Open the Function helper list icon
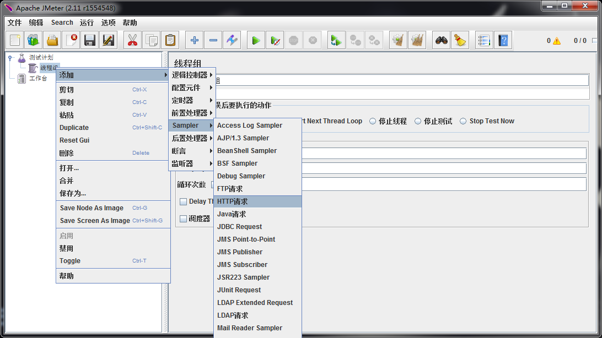Viewport: 602px width, 338px height. coord(484,40)
